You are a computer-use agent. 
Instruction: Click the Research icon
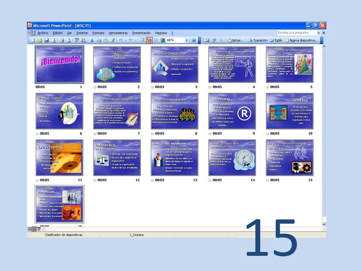(x=83, y=40)
